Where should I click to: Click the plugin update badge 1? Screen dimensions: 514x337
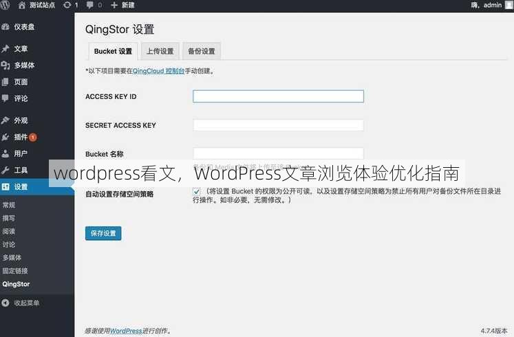click(33, 138)
